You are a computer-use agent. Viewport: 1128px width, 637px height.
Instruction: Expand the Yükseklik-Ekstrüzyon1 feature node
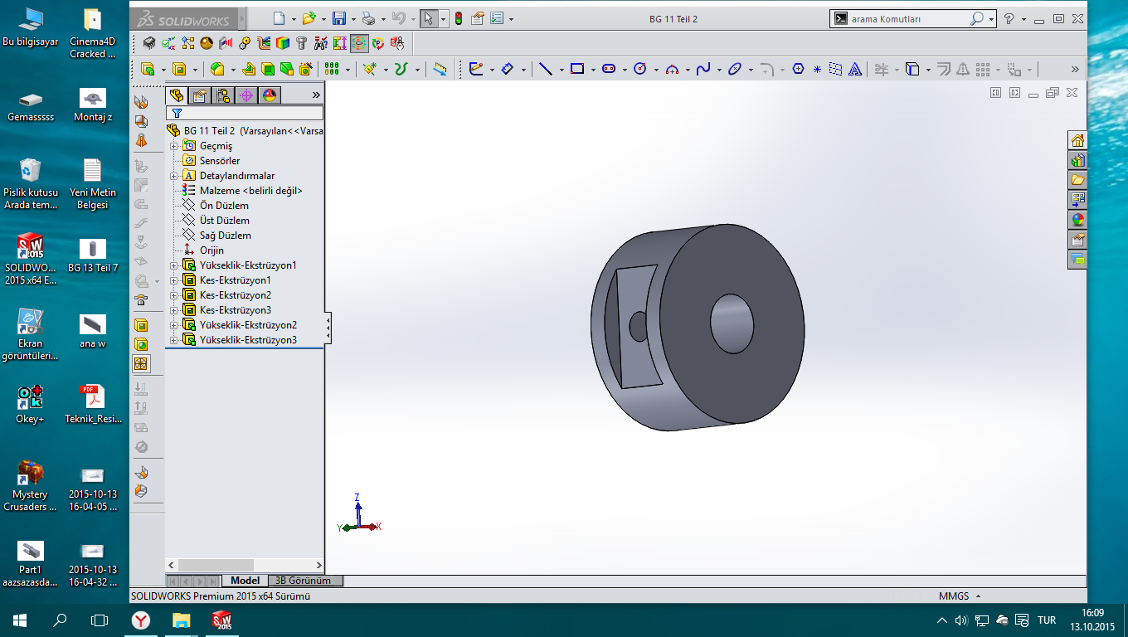point(174,265)
